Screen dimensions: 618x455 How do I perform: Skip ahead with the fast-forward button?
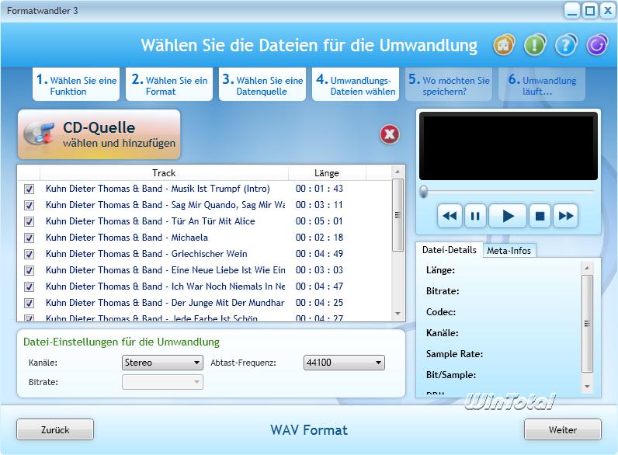565,216
